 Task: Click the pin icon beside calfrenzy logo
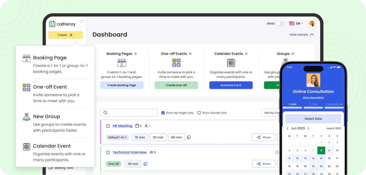pos(82,21)
